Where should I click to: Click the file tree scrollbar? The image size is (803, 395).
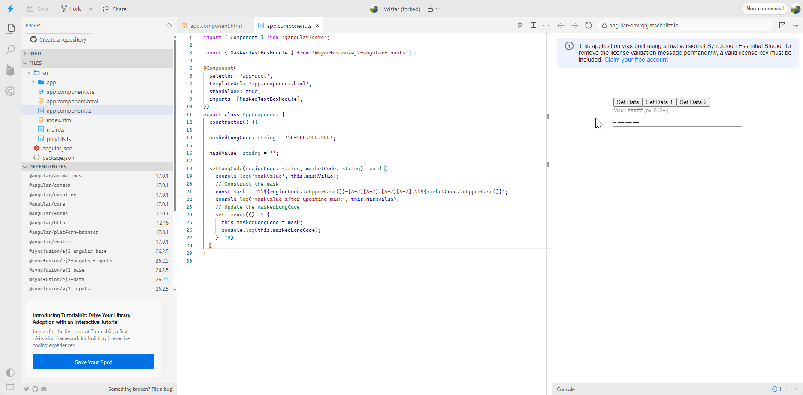(x=175, y=124)
